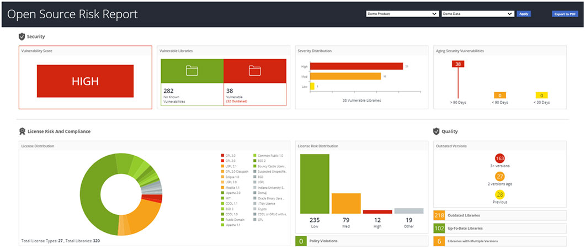Select Libraries with Multiple Versions row
Screen dimensions: 585x249
click(499, 241)
